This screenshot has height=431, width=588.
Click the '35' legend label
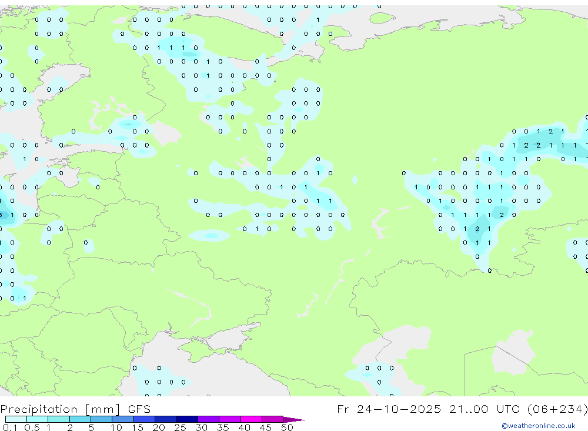pos(223,427)
